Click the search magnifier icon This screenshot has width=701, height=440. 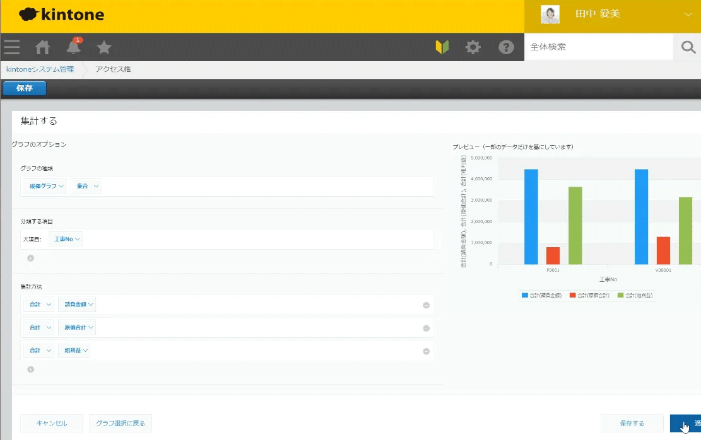[x=688, y=47]
